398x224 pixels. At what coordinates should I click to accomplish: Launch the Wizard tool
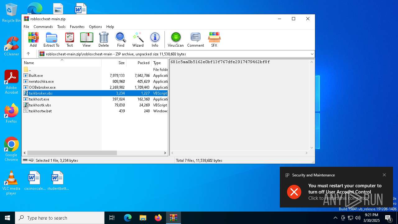coord(138,40)
